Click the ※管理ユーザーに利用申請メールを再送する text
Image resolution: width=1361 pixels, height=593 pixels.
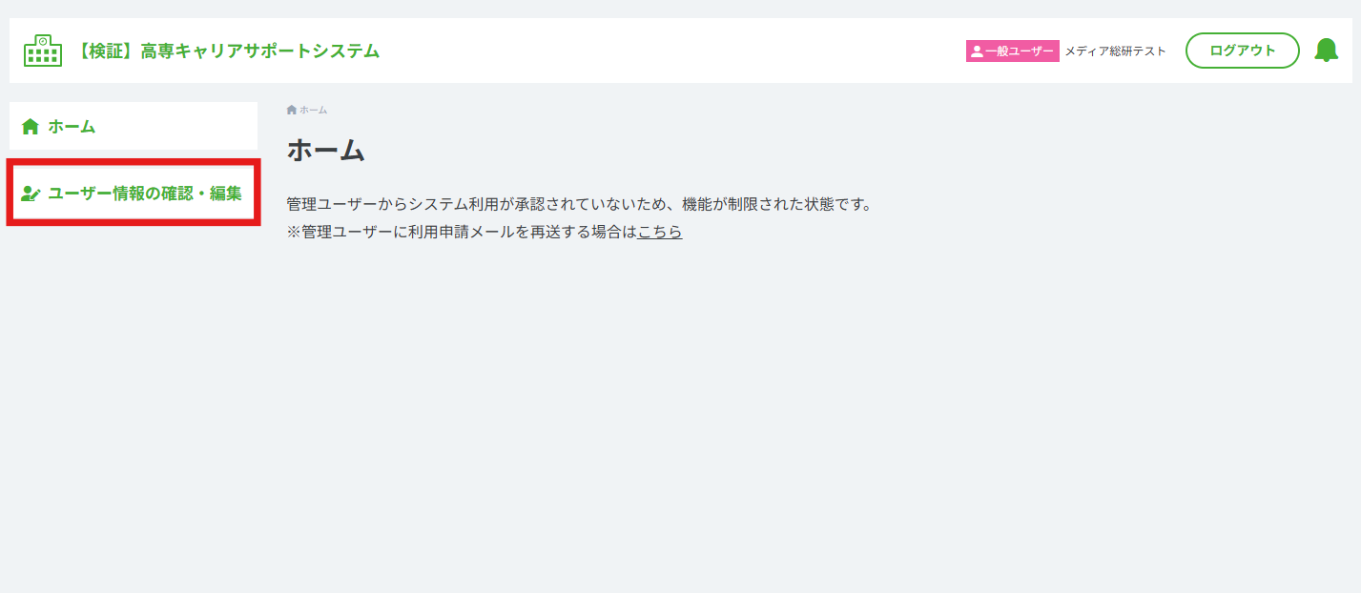pos(462,232)
